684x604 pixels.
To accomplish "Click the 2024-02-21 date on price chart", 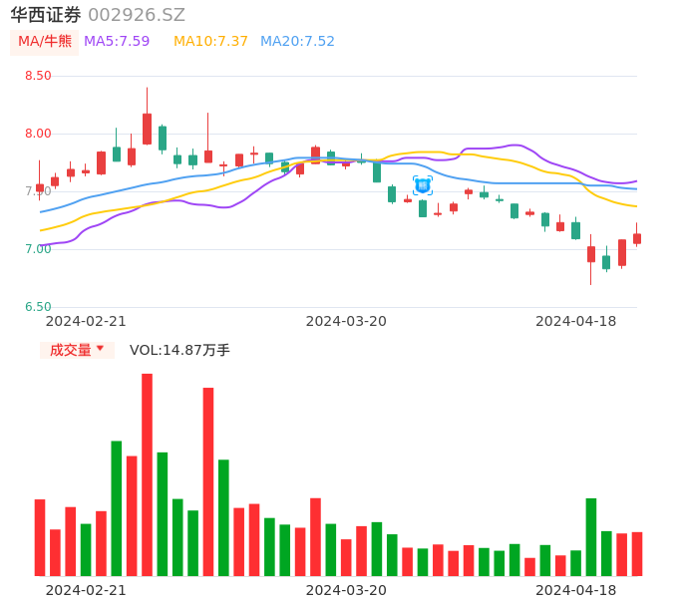I will pos(86,321).
